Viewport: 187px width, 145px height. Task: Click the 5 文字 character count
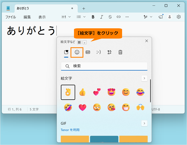point(34,109)
